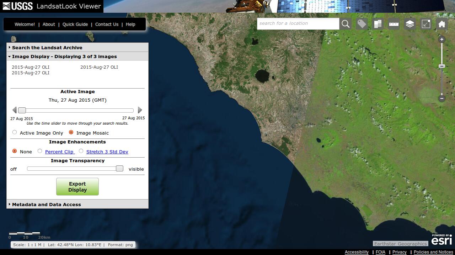Screen dimensions: 455x255
Task: Collapse the Image Display section
Action: coord(77,56)
